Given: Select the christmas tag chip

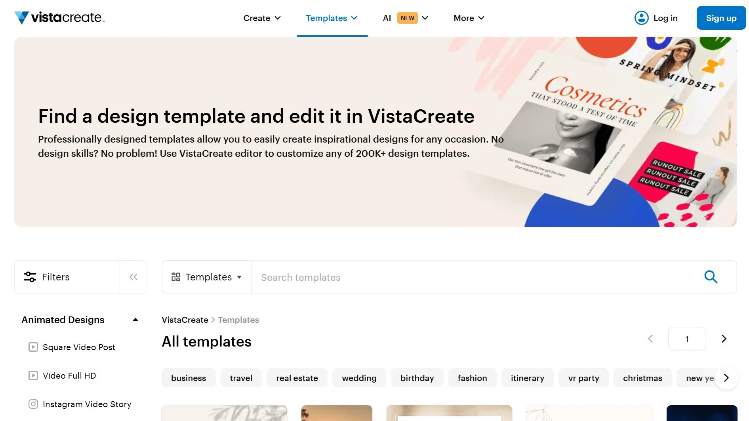Looking at the screenshot, I should pos(642,378).
